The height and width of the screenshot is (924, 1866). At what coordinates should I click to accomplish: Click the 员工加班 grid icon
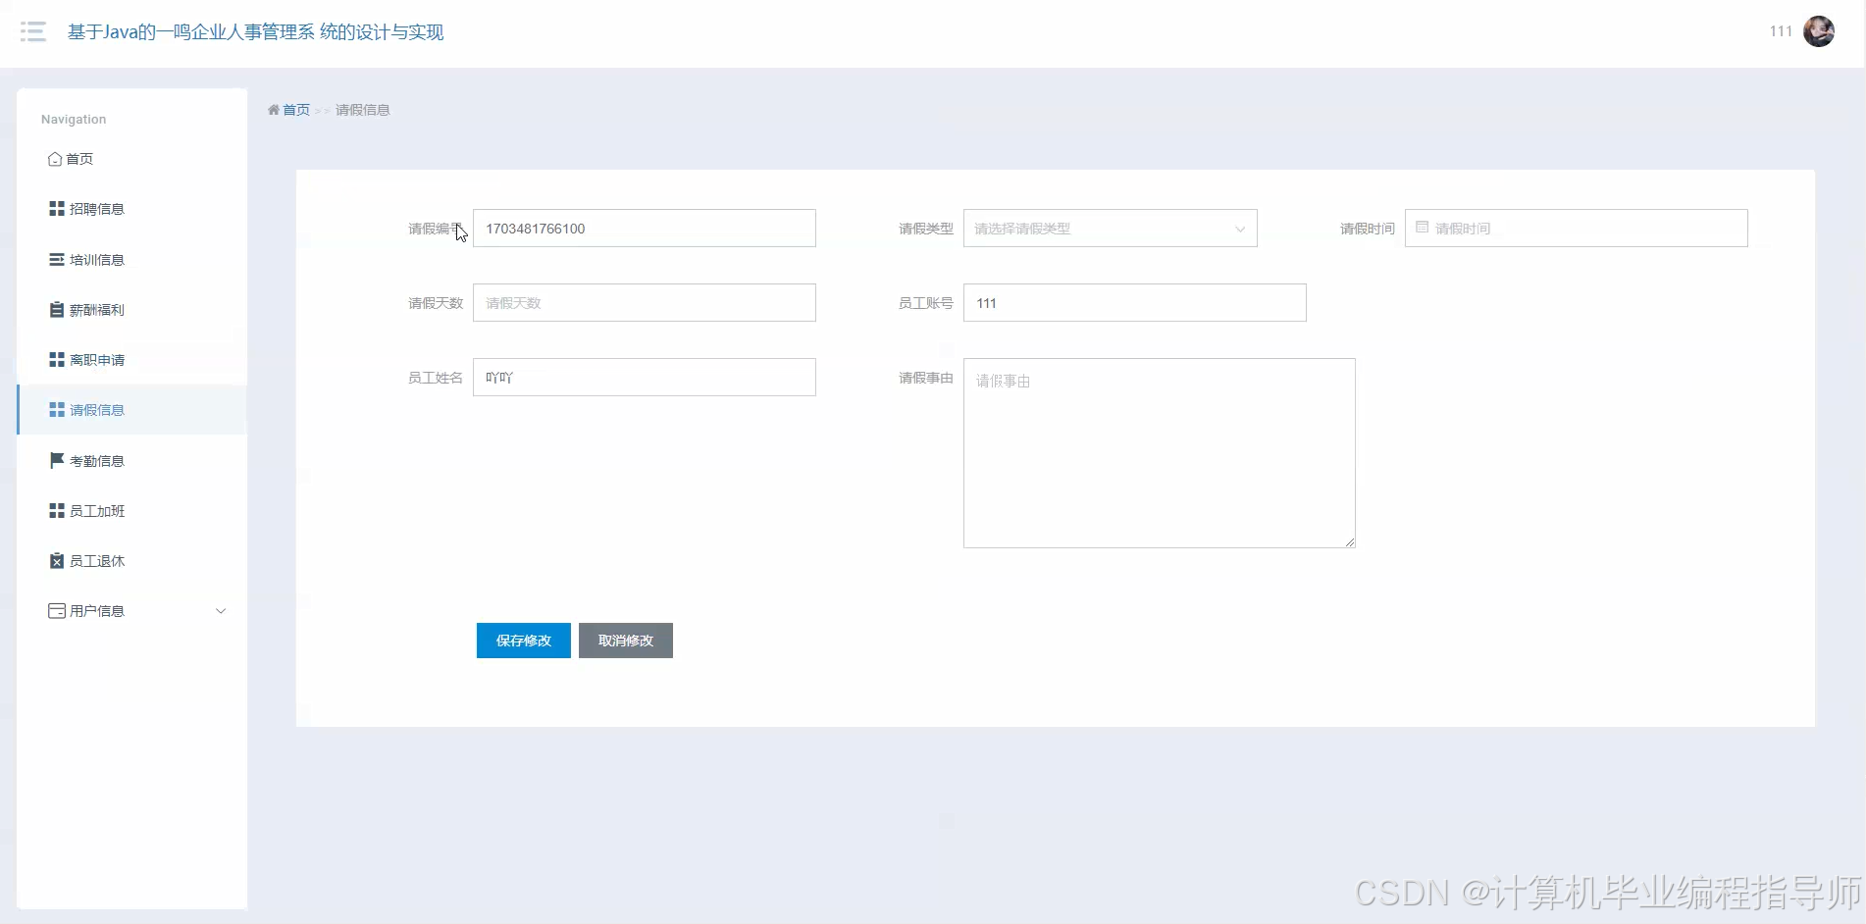pos(57,511)
